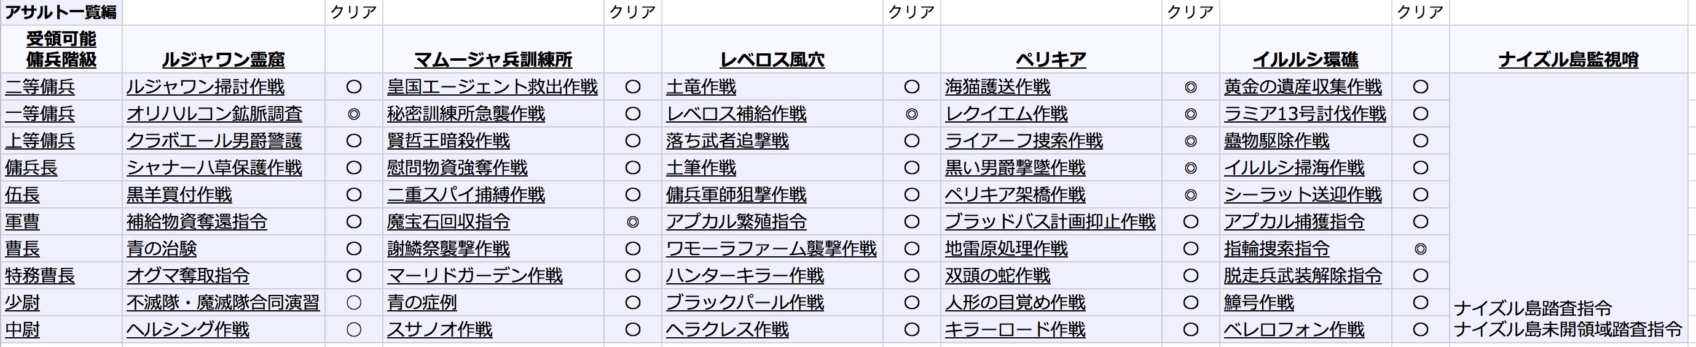The width and height of the screenshot is (1696, 347).
Task: Open the イルルシ環礁 header link
Action: click(x=1305, y=60)
